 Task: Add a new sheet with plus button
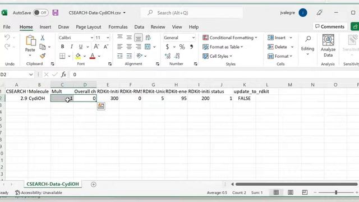94,185
